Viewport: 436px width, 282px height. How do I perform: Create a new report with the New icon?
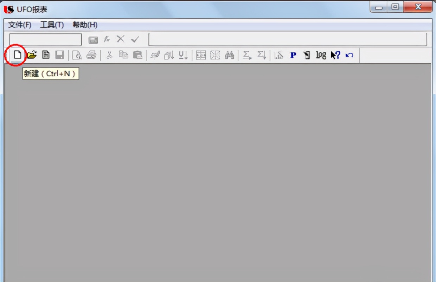click(17, 55)
